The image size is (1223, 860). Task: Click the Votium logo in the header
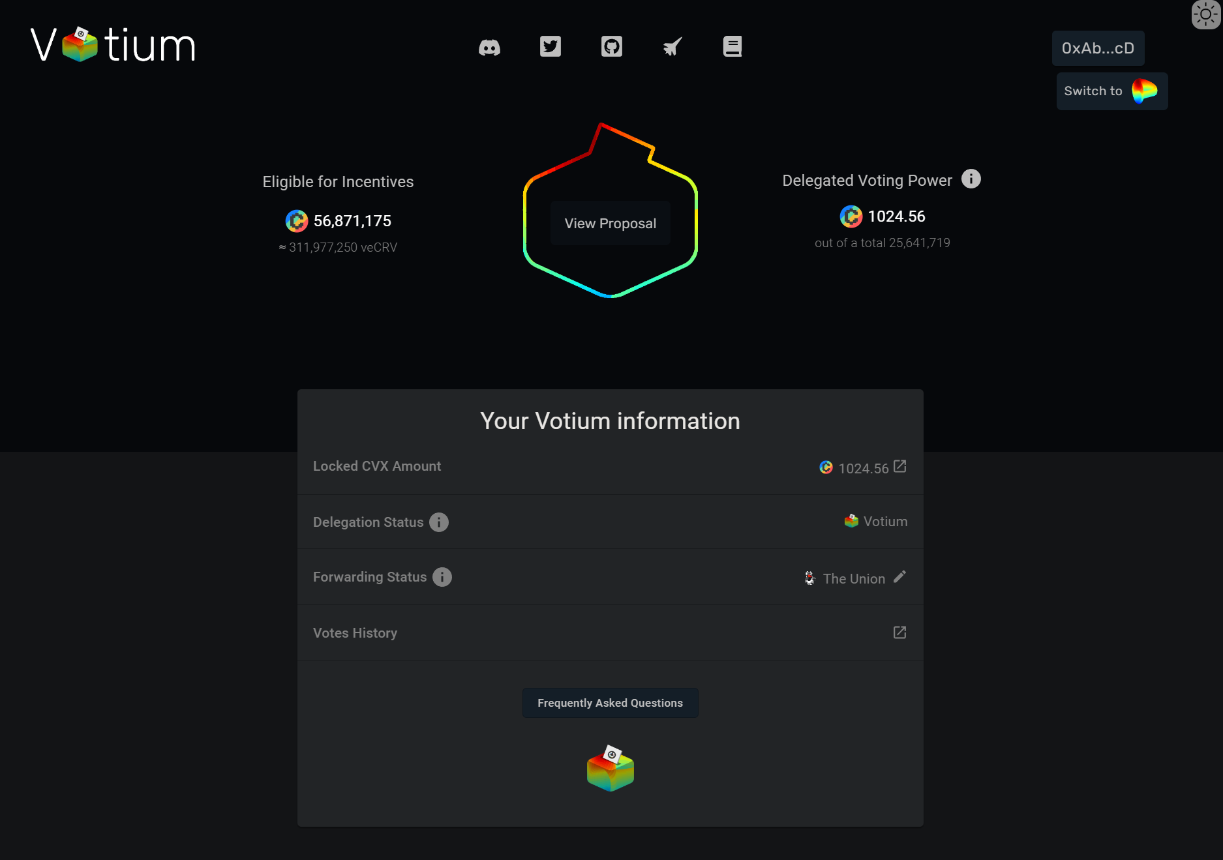tap(113, 45)
